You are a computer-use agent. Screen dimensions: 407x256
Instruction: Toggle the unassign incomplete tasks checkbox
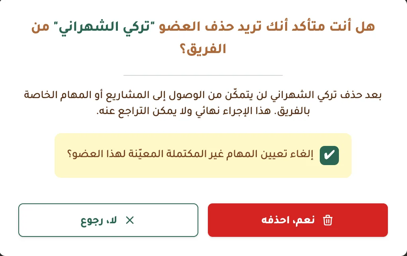pos(329,156)
